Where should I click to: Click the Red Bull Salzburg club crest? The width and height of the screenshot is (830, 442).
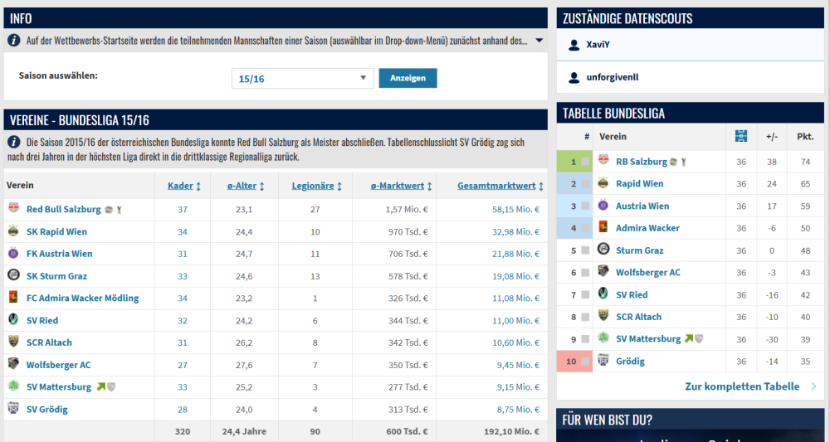point(13,209)
